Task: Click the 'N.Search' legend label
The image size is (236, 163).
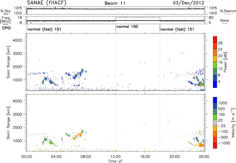Action: [x=228, y=11]
